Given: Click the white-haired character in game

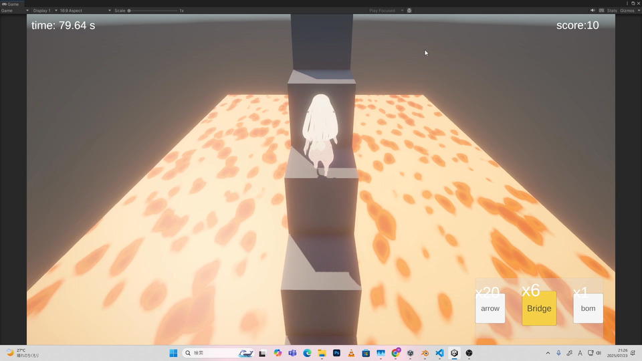Looking at the screenshot, I should tap(320, 134).
